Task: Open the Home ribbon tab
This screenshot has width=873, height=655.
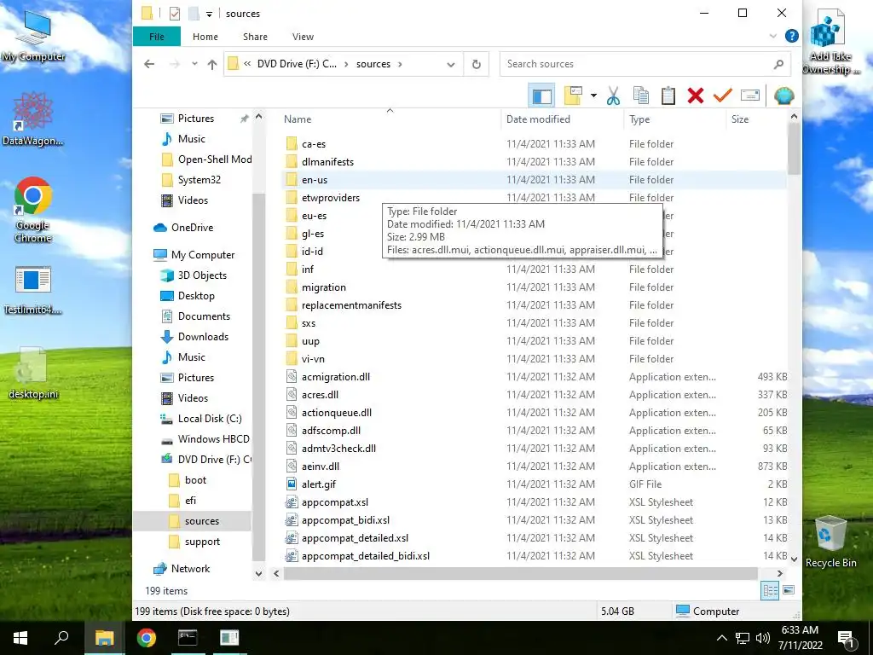Action: tap(205, 36)
